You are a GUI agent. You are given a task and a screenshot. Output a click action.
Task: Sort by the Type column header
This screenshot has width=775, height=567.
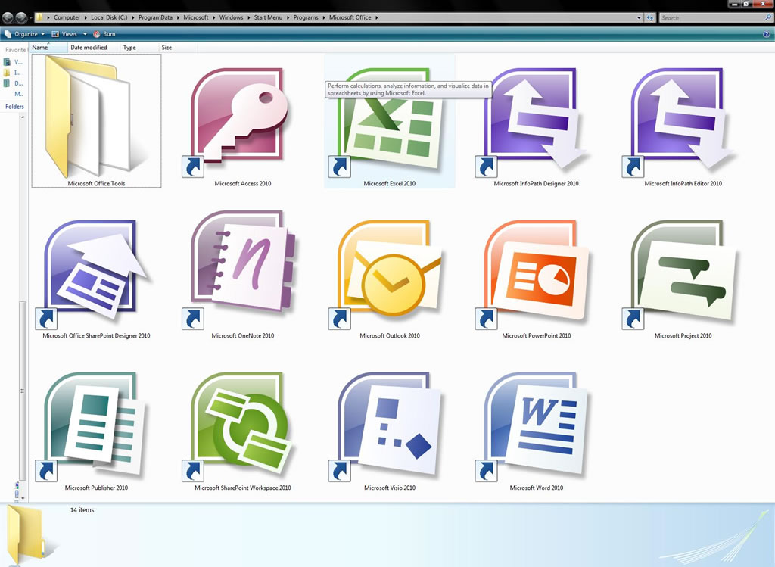pyautogui.click(x=140, y=48)
